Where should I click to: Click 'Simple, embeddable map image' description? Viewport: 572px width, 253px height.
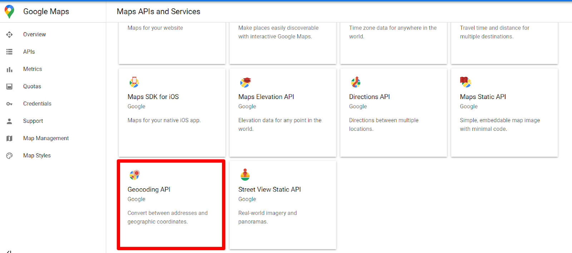[x=500, y=125]
